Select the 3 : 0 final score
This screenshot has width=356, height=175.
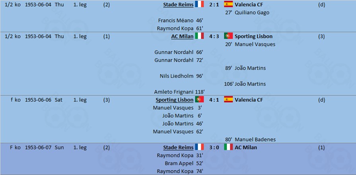click(x=214, y=148)
